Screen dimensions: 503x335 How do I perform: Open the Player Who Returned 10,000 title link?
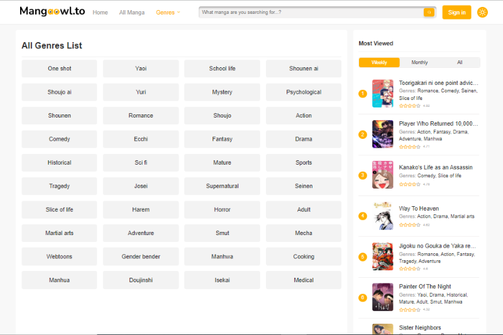pyautogui.click(x=438, y=124)
